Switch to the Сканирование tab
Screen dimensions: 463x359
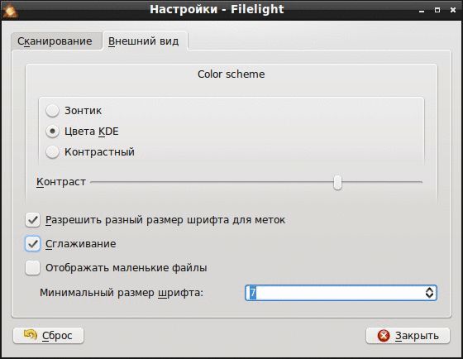coord(56,41)
